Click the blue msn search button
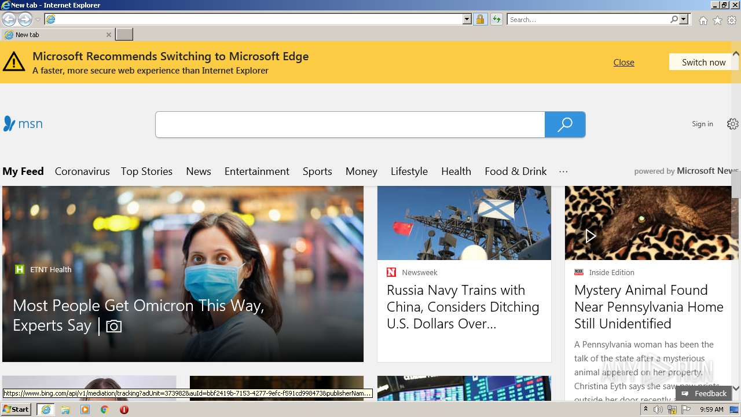The height and width of the screenshot is (417, 741). (565, 125)
